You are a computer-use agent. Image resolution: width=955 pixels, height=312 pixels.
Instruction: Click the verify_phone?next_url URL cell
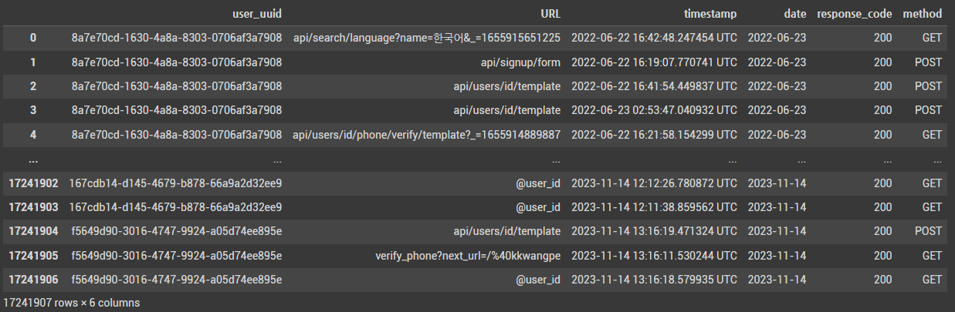tap(468, 255)
